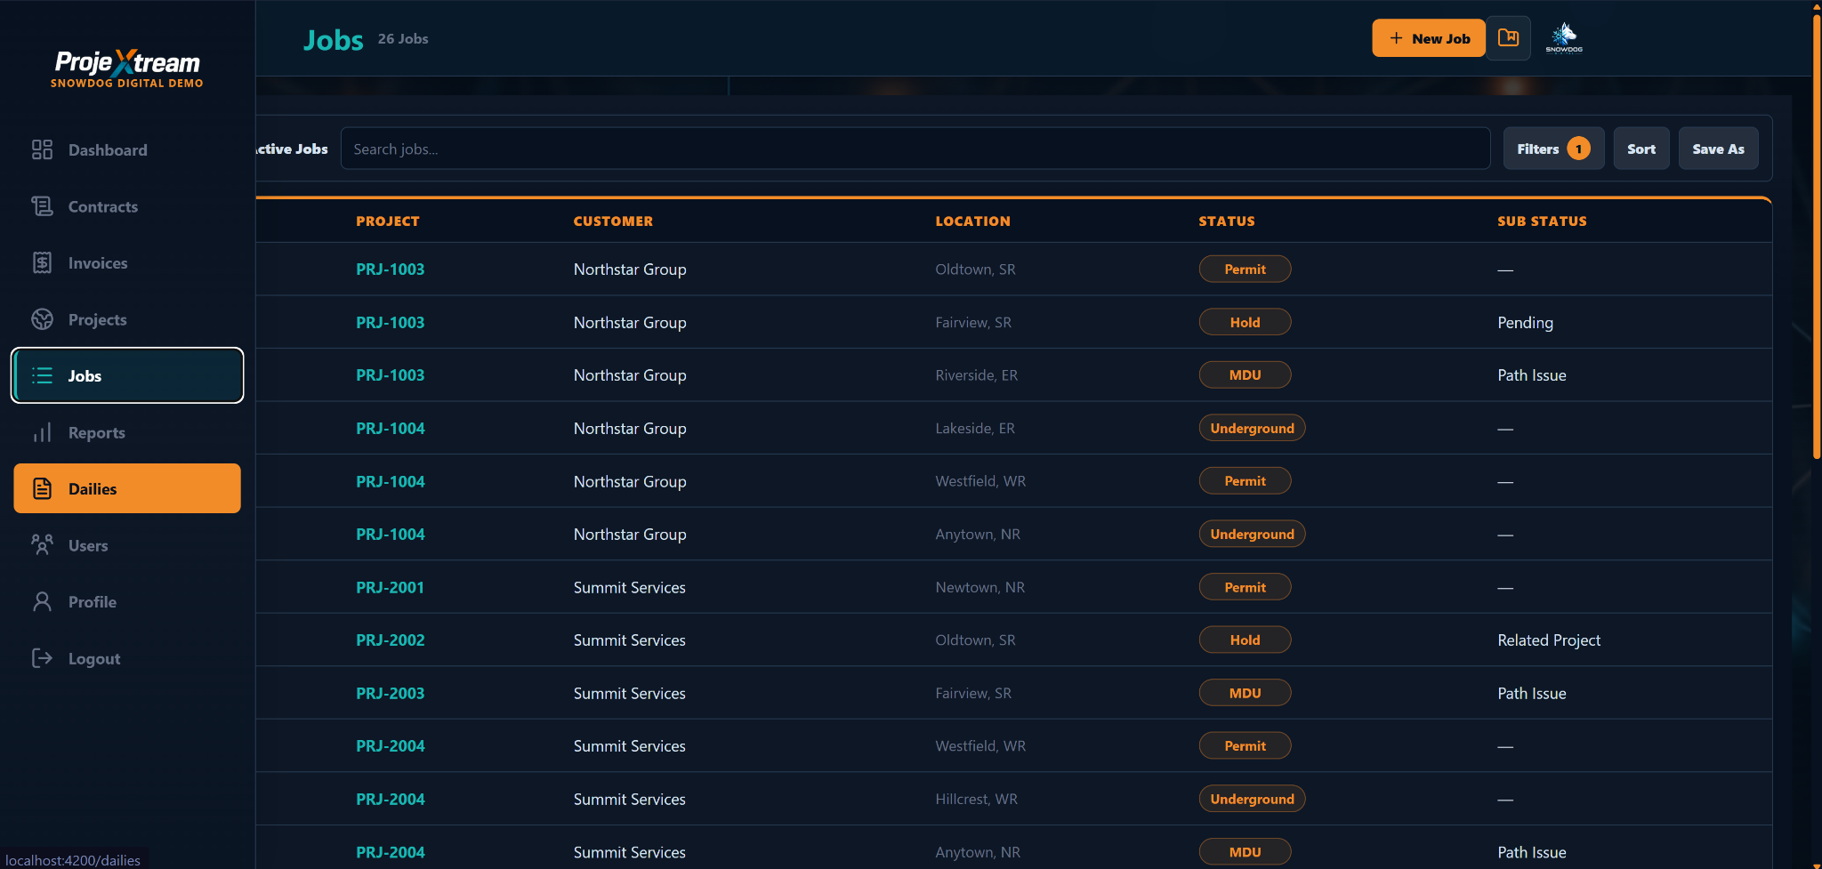
Task: Click the SUB STATUS column header
Action: click(1542, 221)
